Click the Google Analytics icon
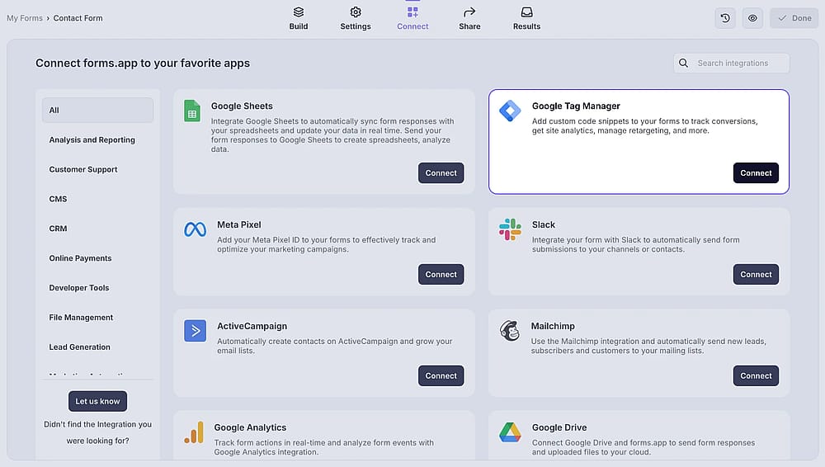This screenshot has width=825, height=467. 194,432
